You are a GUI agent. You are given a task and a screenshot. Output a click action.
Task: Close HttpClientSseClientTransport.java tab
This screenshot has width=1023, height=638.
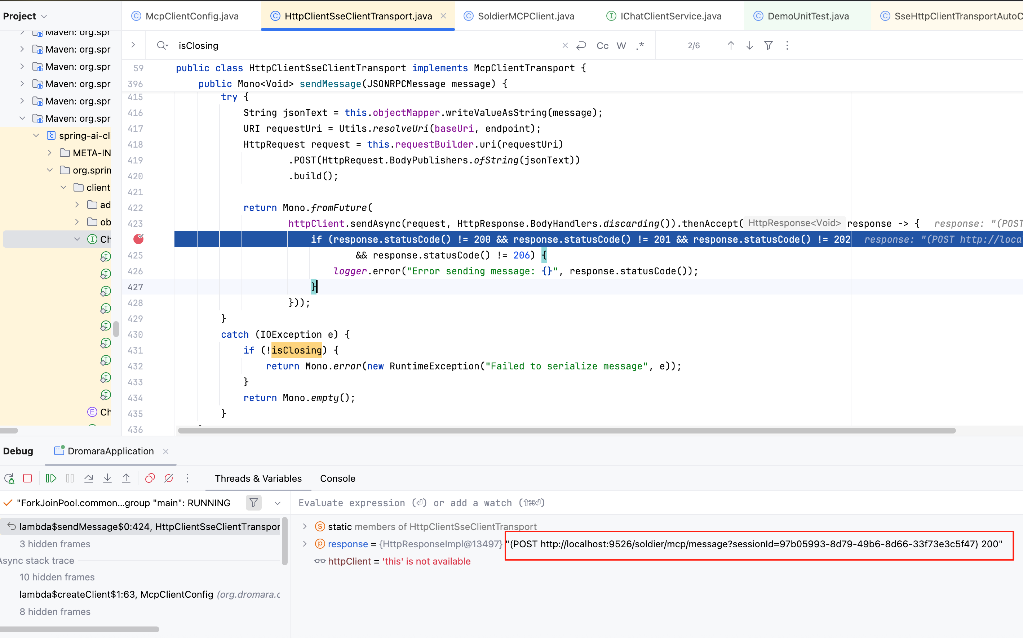coord(443,16)
